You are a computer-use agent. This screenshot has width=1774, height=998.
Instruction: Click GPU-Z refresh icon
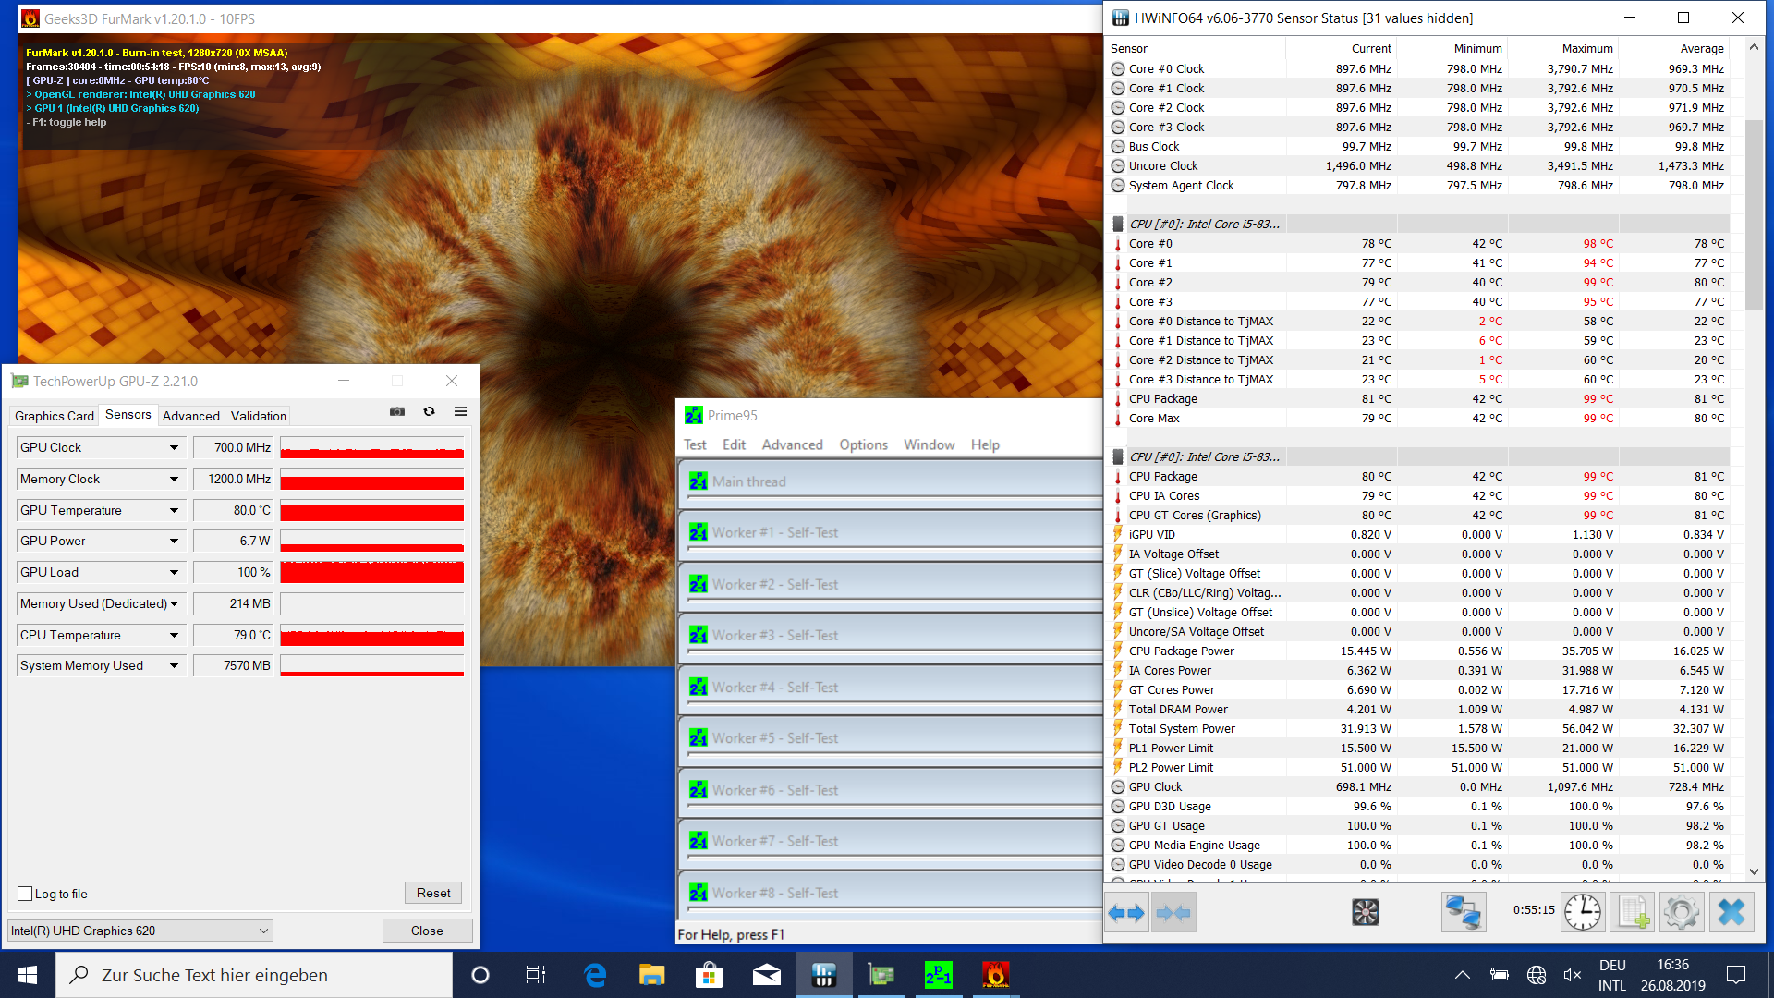(429, 412)
